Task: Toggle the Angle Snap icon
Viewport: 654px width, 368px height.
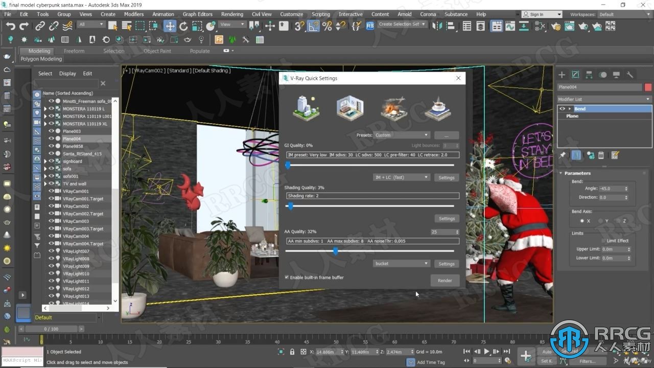Action: click(313, 26)
